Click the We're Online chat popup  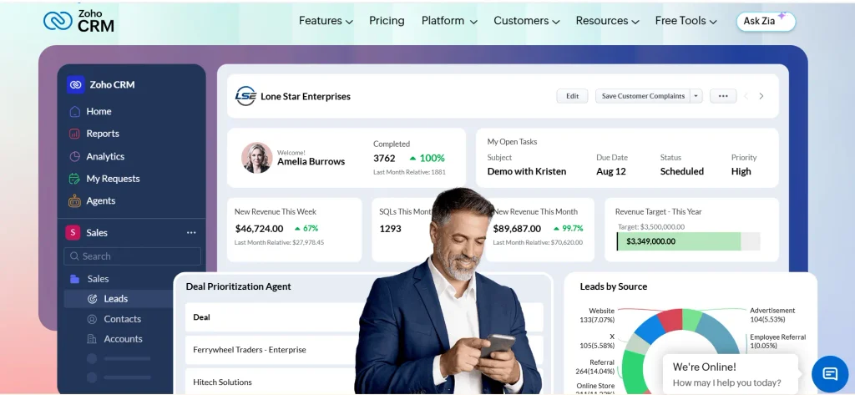(x=730, y=374)
